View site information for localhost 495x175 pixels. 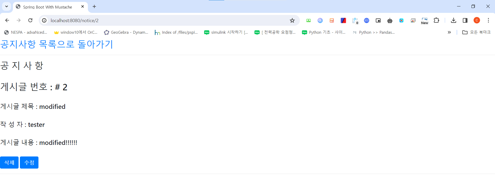click(44, 20)
